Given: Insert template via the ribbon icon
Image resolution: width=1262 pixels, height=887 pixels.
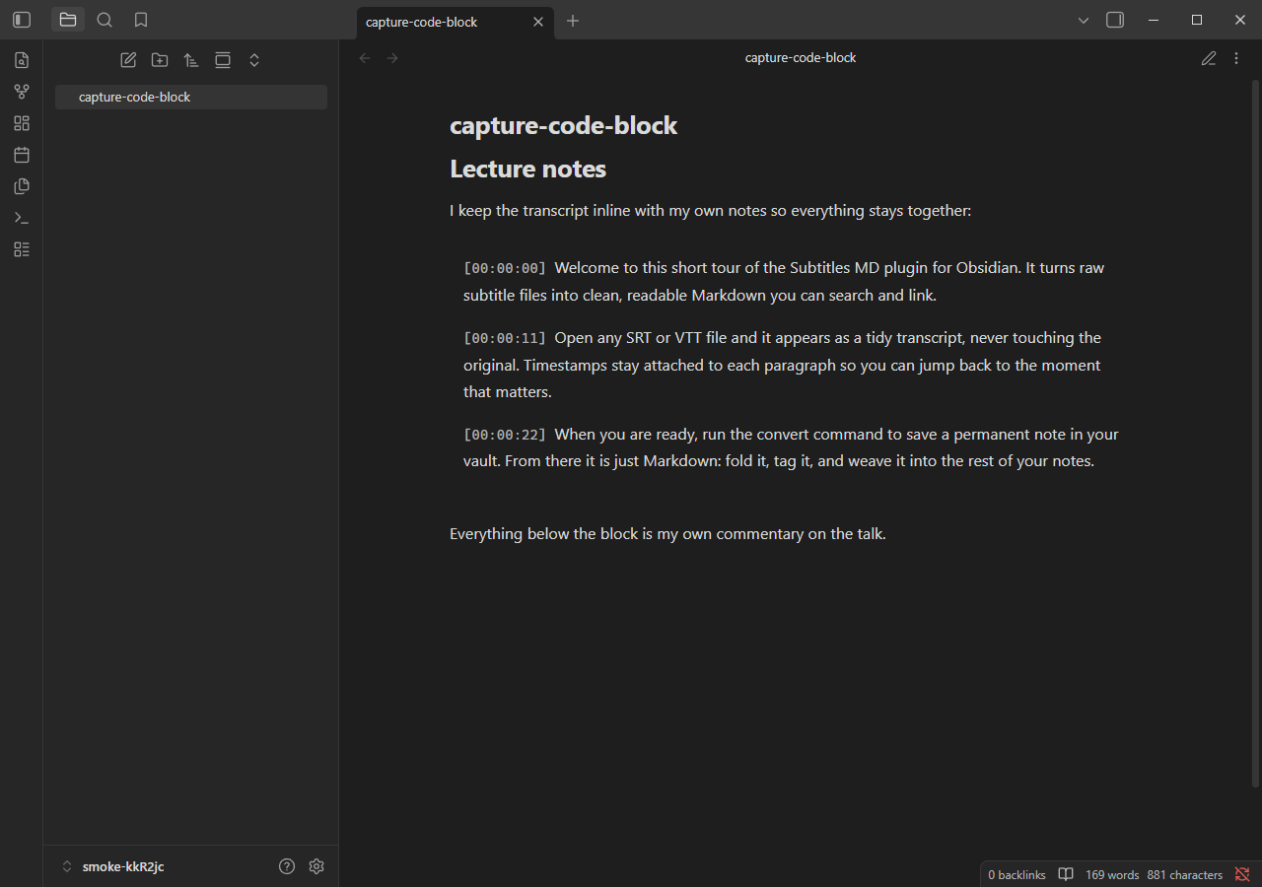Looking at the screenshot, I should (x=22, y=186).
